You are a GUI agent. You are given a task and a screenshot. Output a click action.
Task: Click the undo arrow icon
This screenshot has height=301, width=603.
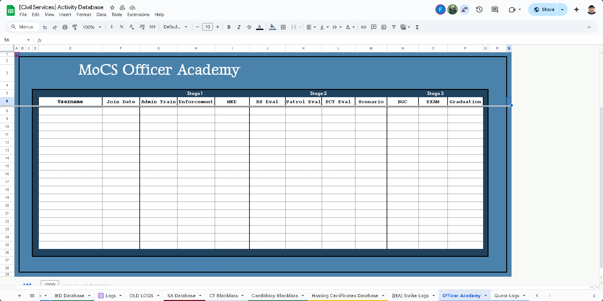pyautogui.click(x=45, y=27)
